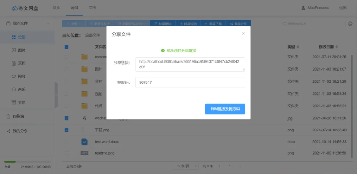357x174 pixels.
Task: Click the wechat jpg file thumbnail
Action: click(x=84, y=118)
